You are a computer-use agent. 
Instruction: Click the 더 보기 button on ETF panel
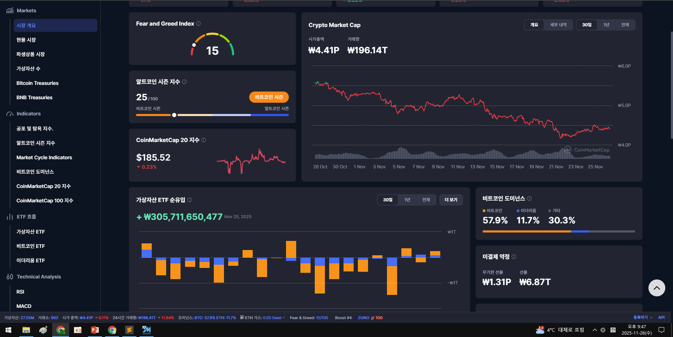click(x=451, y=200)
